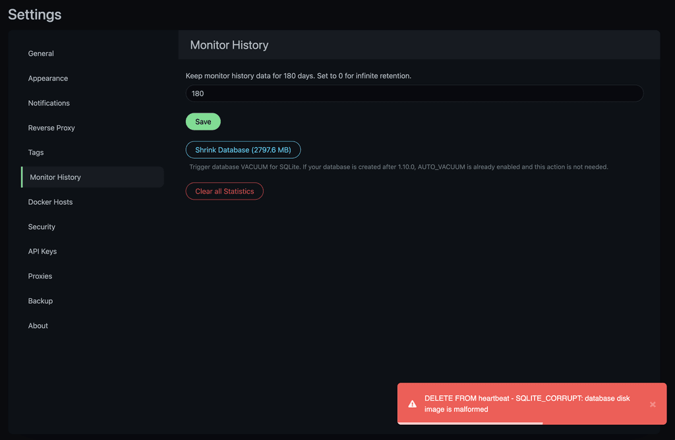675x440 pixels.
Task: Go to API Keys page
Action: point(42,251)
